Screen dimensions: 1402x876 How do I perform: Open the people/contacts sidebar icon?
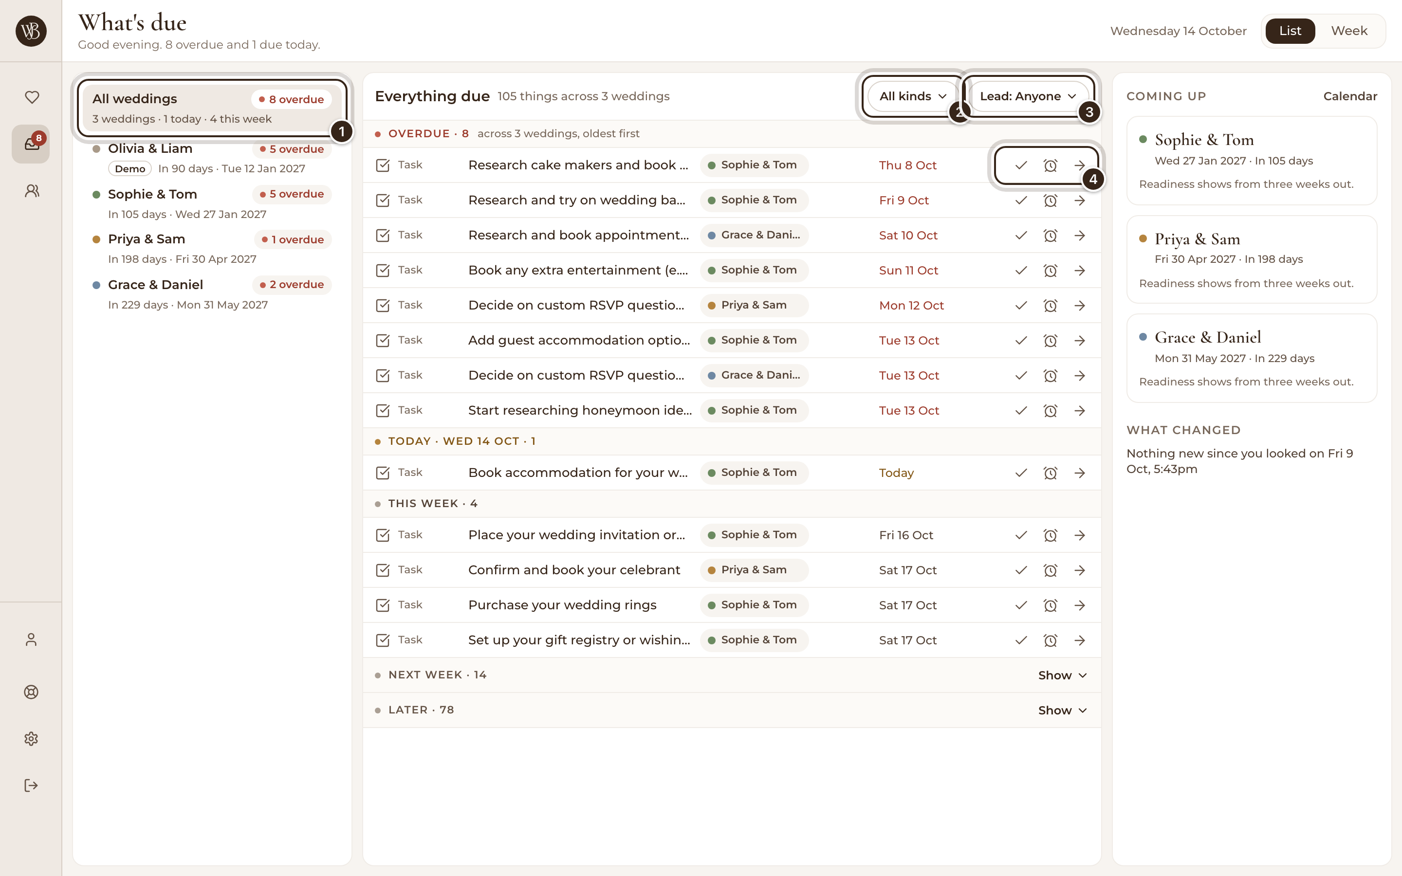[32, 191]
